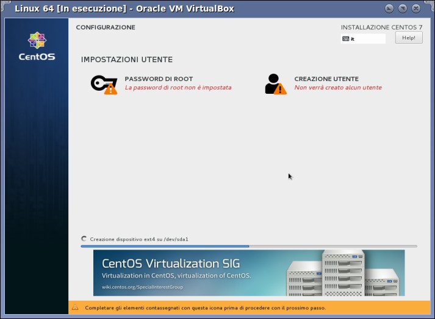Click 'La password di root non è impostata' text

(178, 88)
